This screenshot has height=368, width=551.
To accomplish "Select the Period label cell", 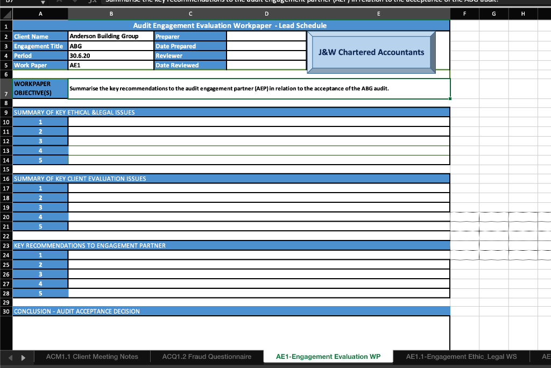I will tap(40, 55).
